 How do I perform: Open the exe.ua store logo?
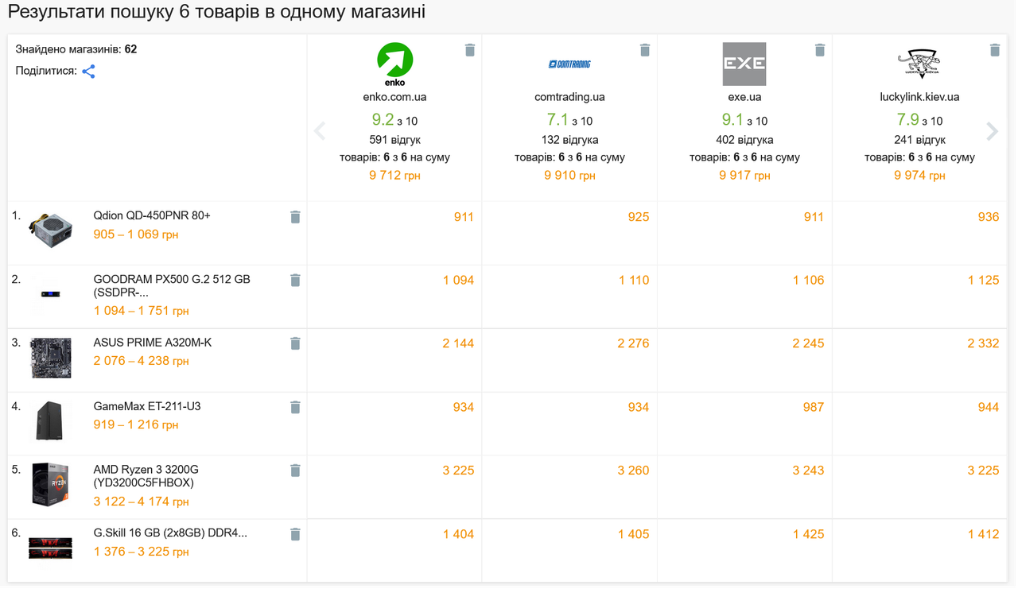click(744, 64)
